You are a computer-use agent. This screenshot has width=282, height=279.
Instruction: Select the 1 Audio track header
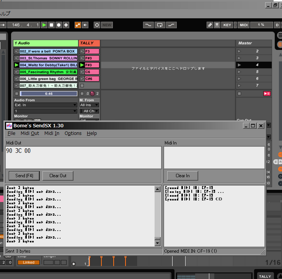coord(46,43)
